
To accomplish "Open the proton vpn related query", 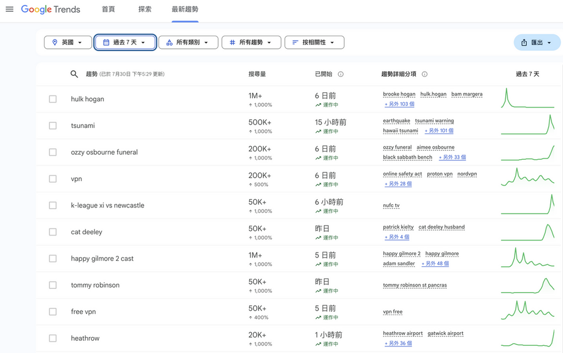I will [440, 174].
